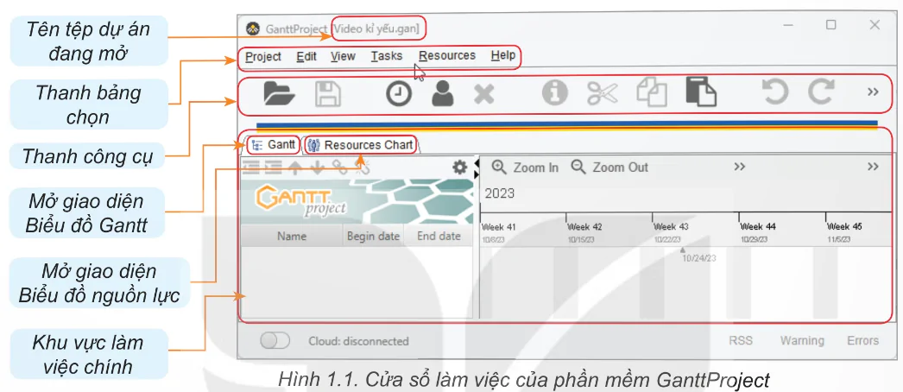Click the Open project folder icon

click(x=279, y=93)
